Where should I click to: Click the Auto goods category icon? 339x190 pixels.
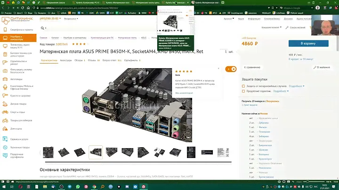point(5,79)
